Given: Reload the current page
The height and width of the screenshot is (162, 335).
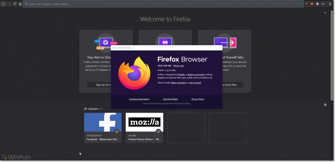Looking at the screenshot, I should (15, 4).
